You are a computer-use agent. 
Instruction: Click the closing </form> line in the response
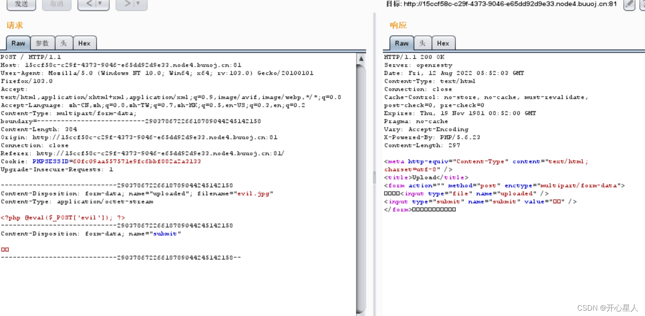pyautogui.click(x=420, y=209)
